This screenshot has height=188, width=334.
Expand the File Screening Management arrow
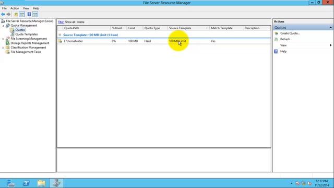point(3,39)
